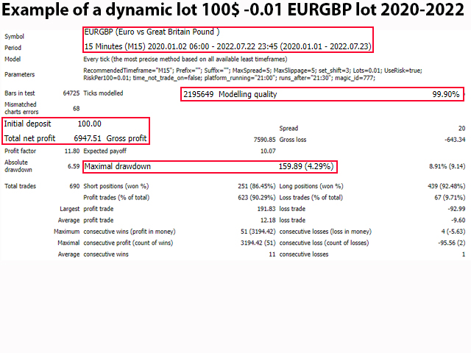Click the largest profit trade value '191.83'
This screenshot has width=471, height=353.
coord(266,209)
